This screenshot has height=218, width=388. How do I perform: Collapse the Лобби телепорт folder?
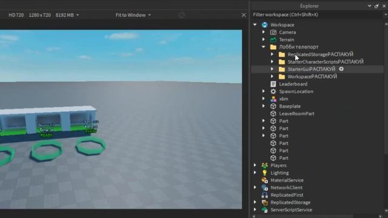coord(264,47)
